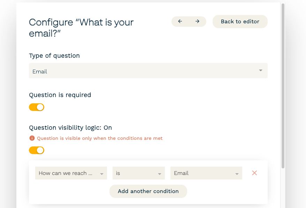
Task: Click caret arrow on the 'is' operator dropdown
Action: [159, 174]
